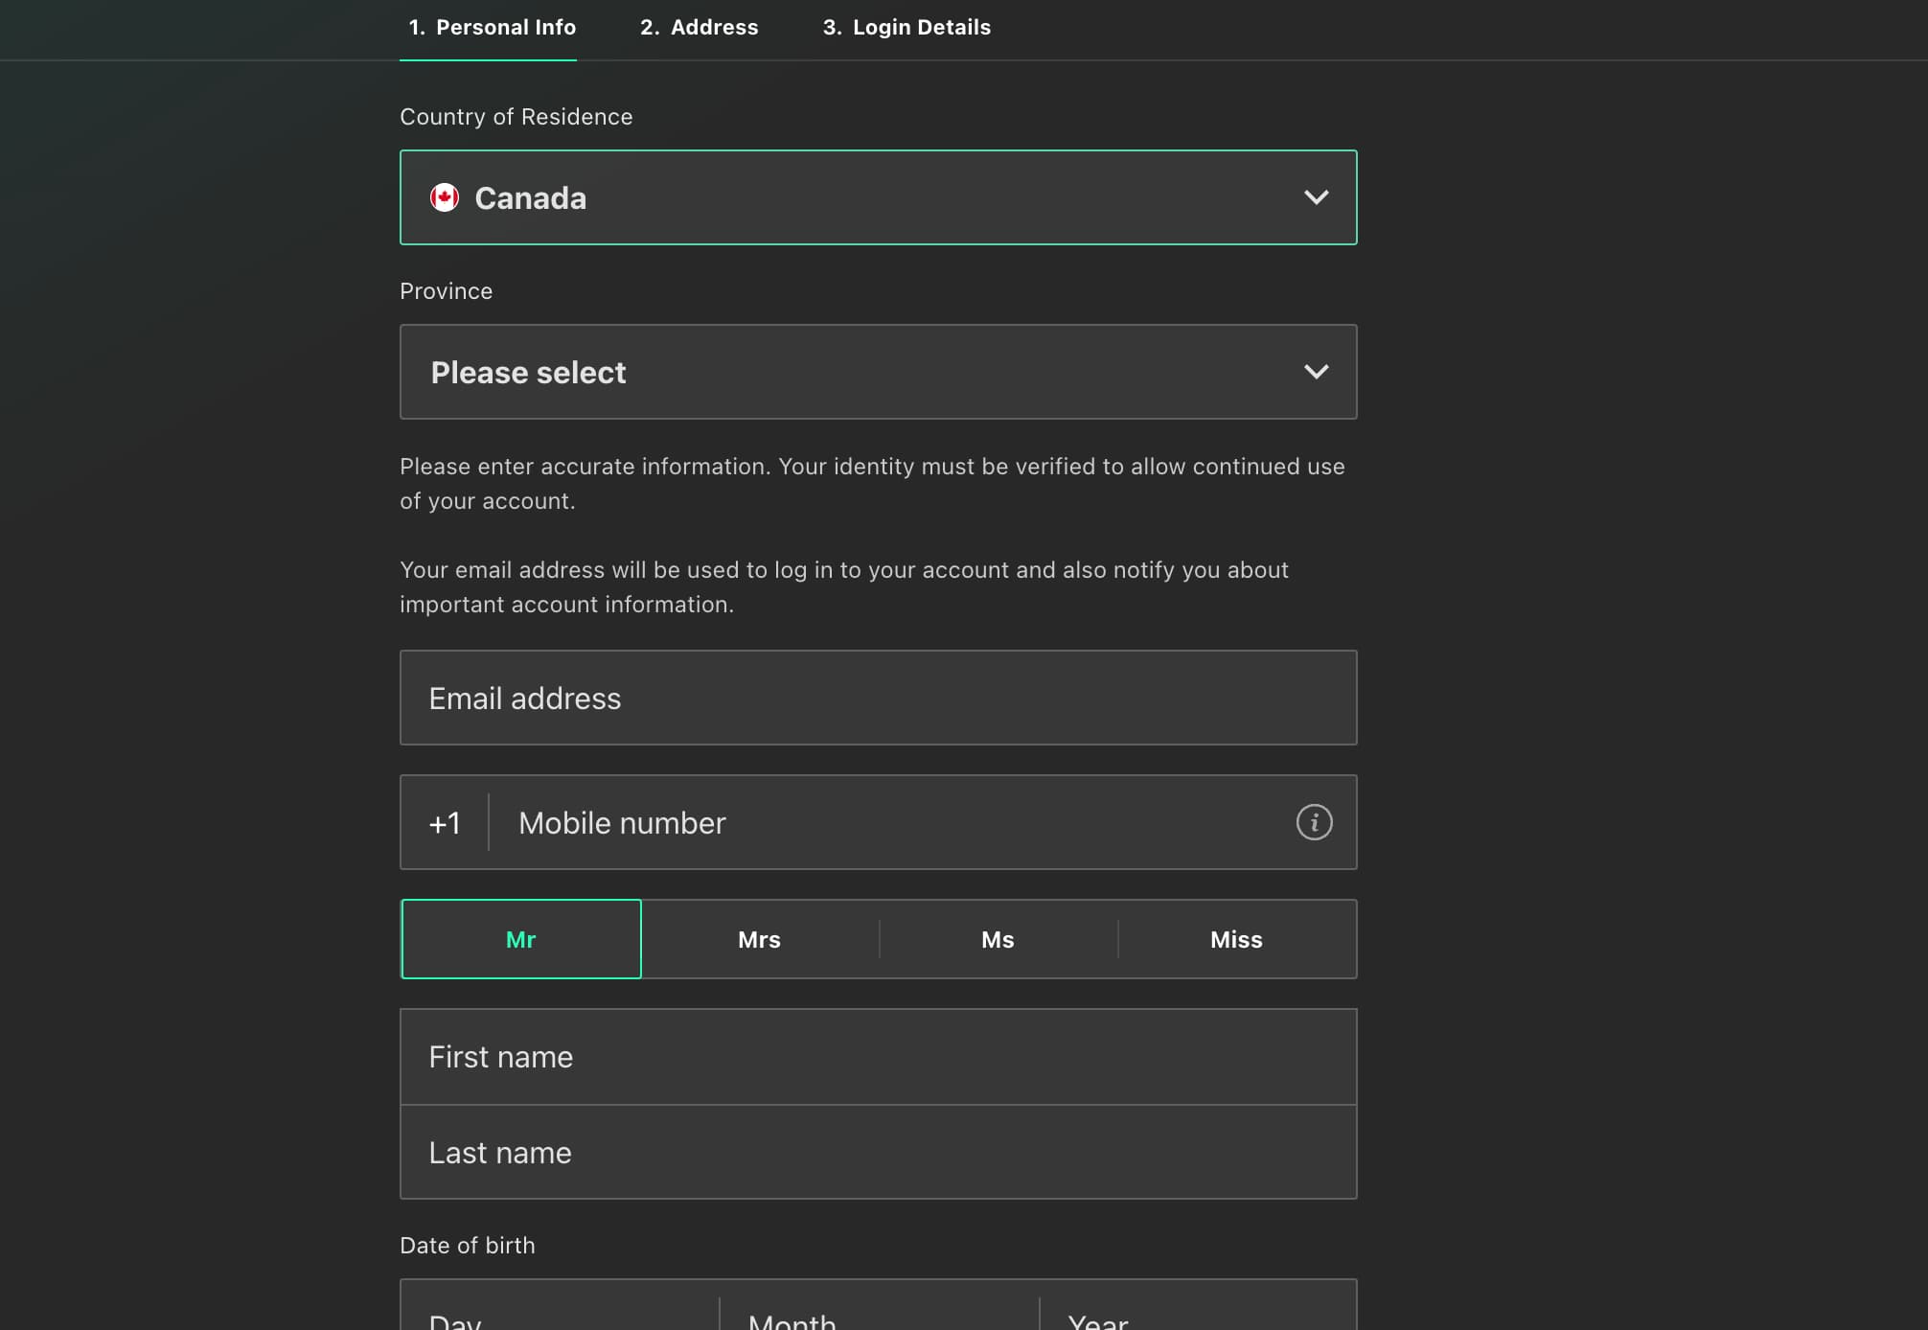
Task: Pick the Ms title option
Action: 998,939
